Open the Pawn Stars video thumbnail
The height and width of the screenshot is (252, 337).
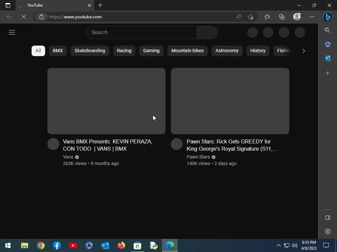click(x=230, y=101)
